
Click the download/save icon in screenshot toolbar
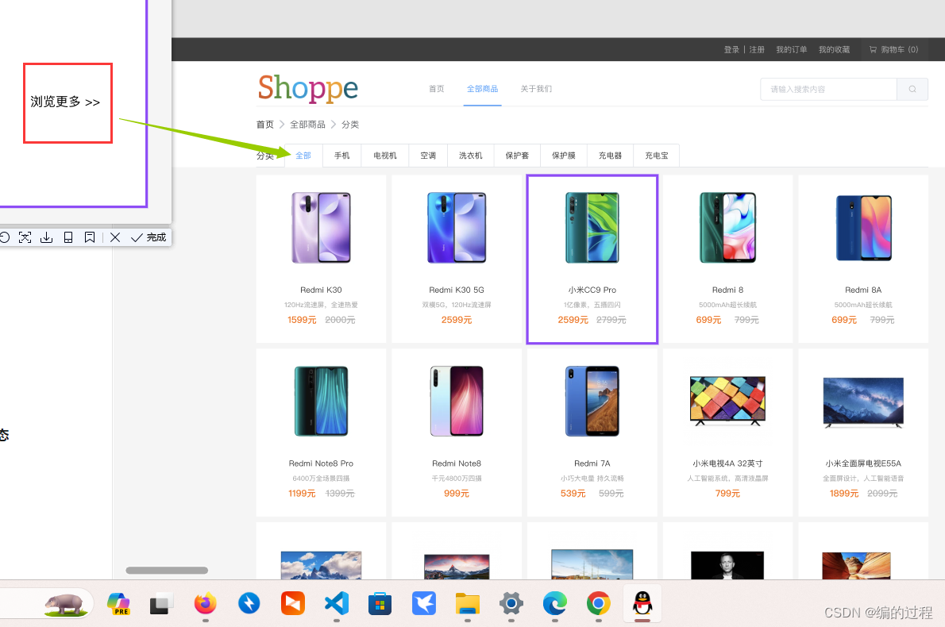pos(46,237)
